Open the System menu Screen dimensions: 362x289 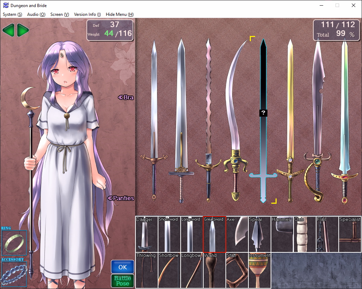[12, 14]
